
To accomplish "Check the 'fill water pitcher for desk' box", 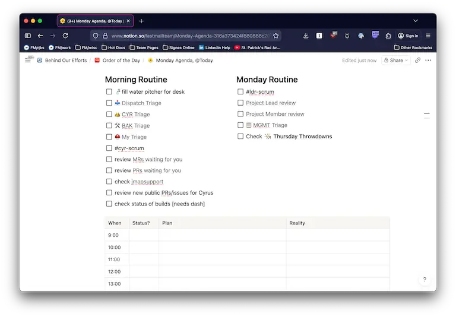I will pyautogui.click(x=109, y=92).
